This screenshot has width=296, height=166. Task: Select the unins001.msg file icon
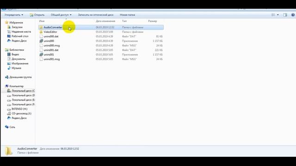[x=41, y=59]
